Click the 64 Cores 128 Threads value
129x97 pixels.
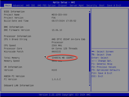coord(64,48)
